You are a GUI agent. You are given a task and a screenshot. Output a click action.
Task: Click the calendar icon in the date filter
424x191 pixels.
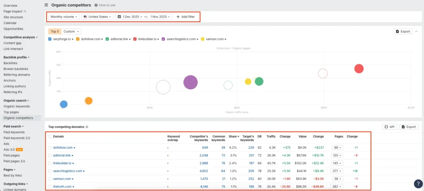pos(119,17)
